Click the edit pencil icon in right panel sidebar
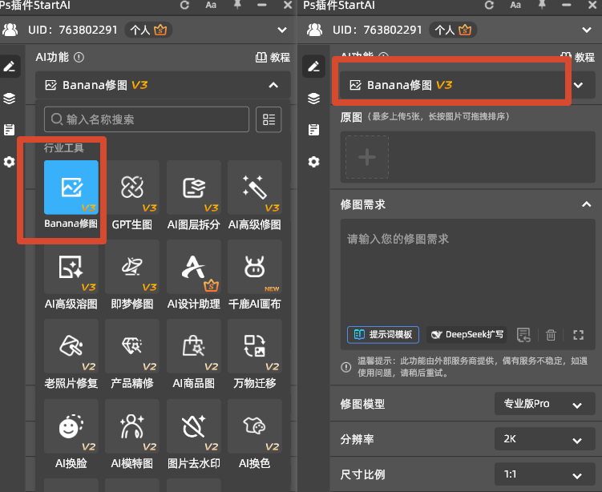602x492 pixels. (313, 67)
